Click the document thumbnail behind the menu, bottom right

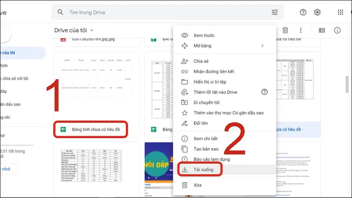click(x=298, y=170)
